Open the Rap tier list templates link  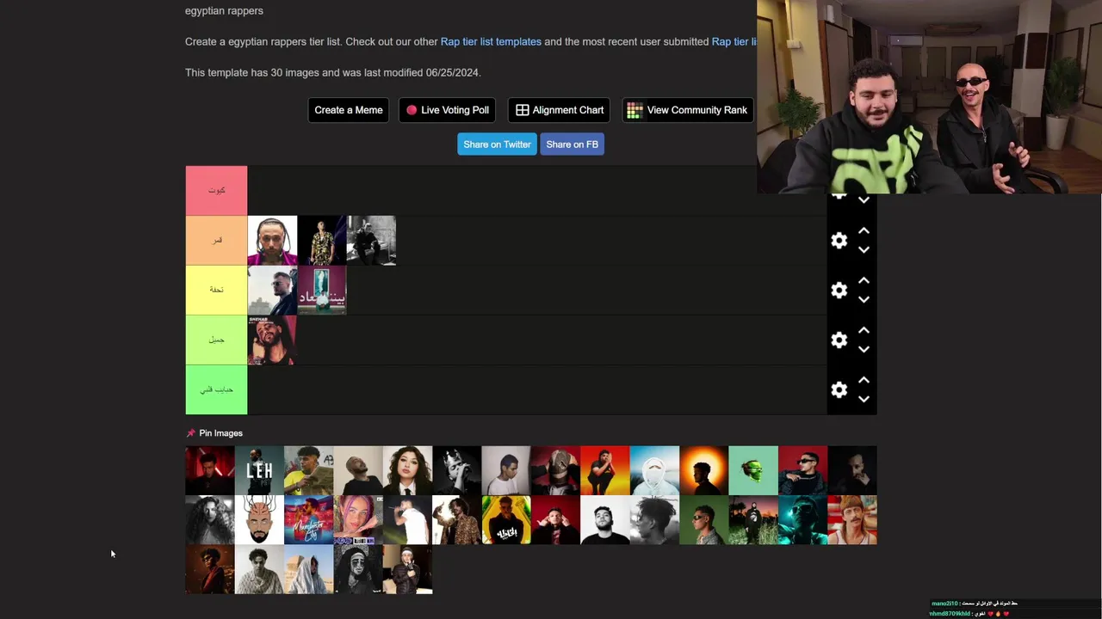pos(491,41)
